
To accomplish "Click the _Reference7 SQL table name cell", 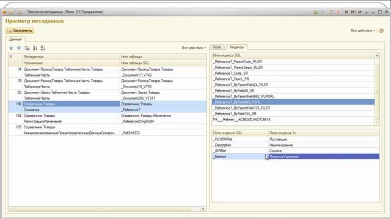I will pos(163,109).
